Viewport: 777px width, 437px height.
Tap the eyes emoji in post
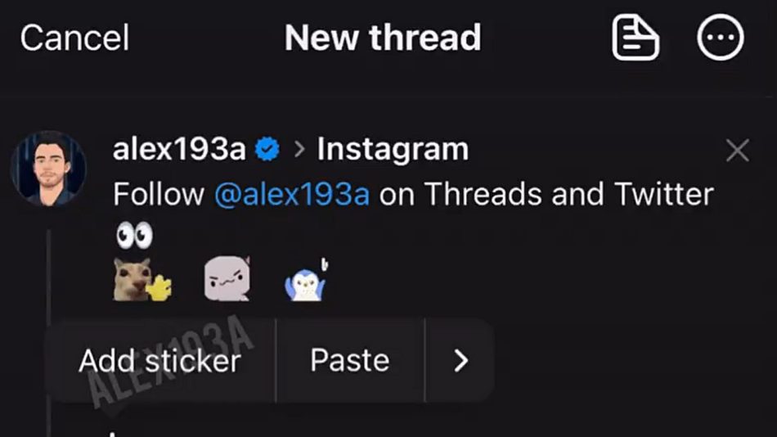pyautogui.click(x=134, y=236)
